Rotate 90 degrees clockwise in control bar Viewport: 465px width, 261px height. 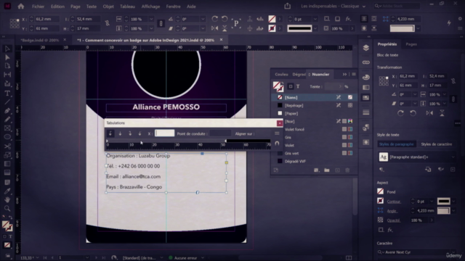pos(215,19)
